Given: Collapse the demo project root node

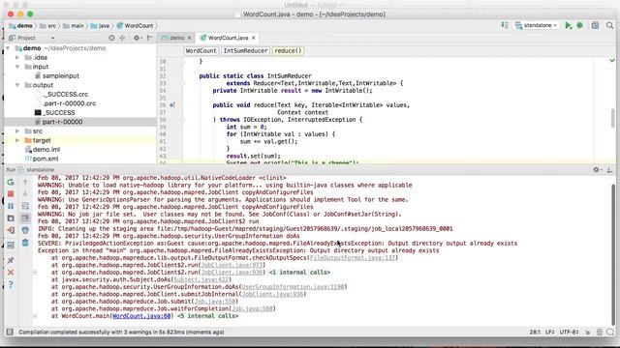Looking at the screenshot, I should pos(8,48).
